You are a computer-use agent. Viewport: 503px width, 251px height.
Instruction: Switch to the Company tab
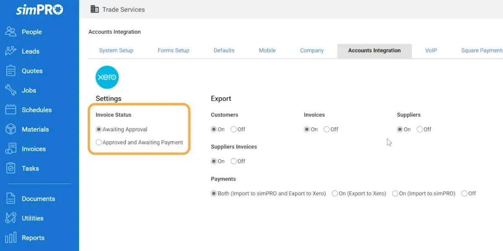312,50
